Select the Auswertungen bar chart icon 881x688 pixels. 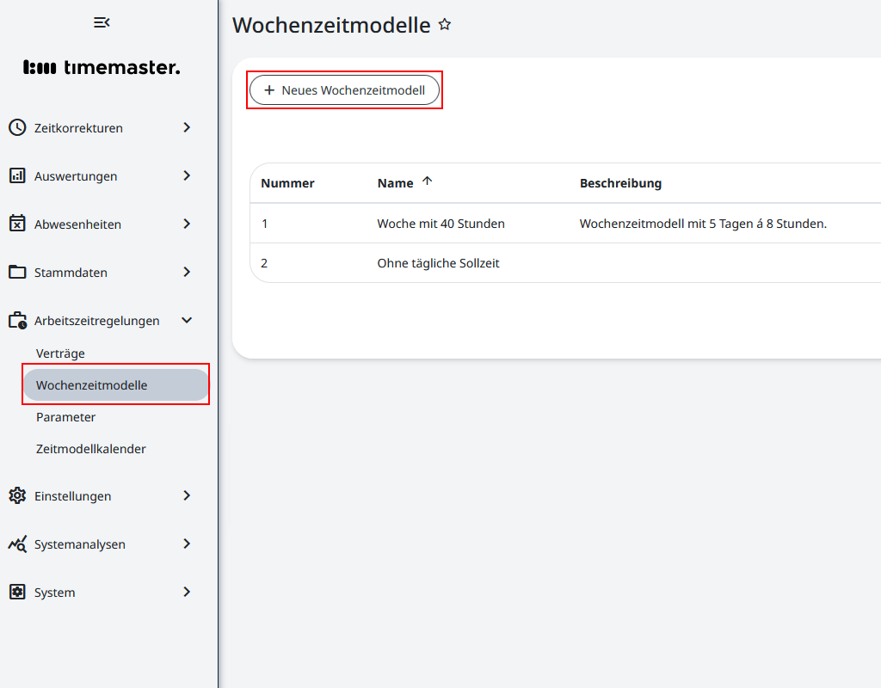[17, 175]
